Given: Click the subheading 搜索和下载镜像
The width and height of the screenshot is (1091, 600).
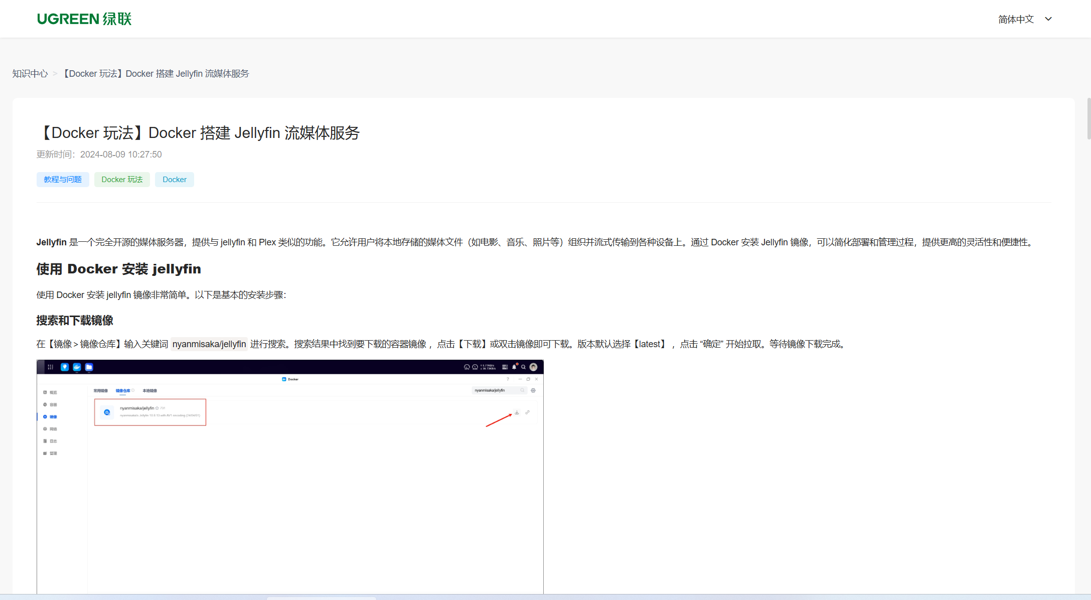Looking at the screenshot, I should coord(75,321).
